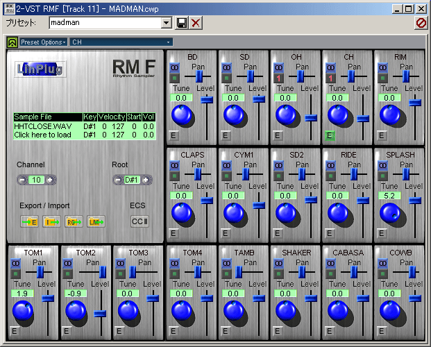Increase Channel value with plus button
Viewport: 431px width, 347px height.
click(50, 180)
